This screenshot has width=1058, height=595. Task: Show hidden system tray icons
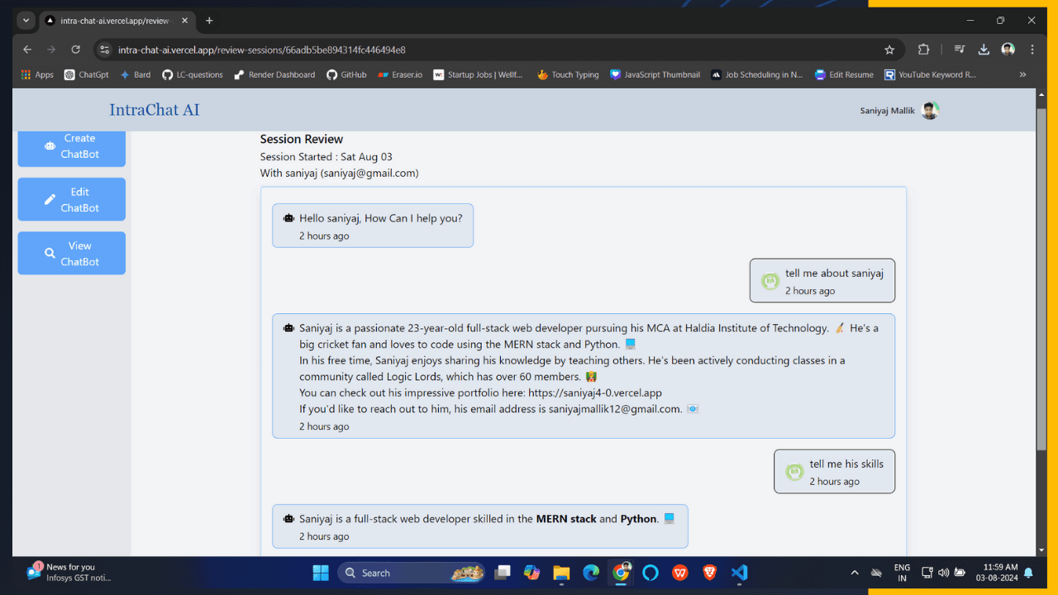855,573
